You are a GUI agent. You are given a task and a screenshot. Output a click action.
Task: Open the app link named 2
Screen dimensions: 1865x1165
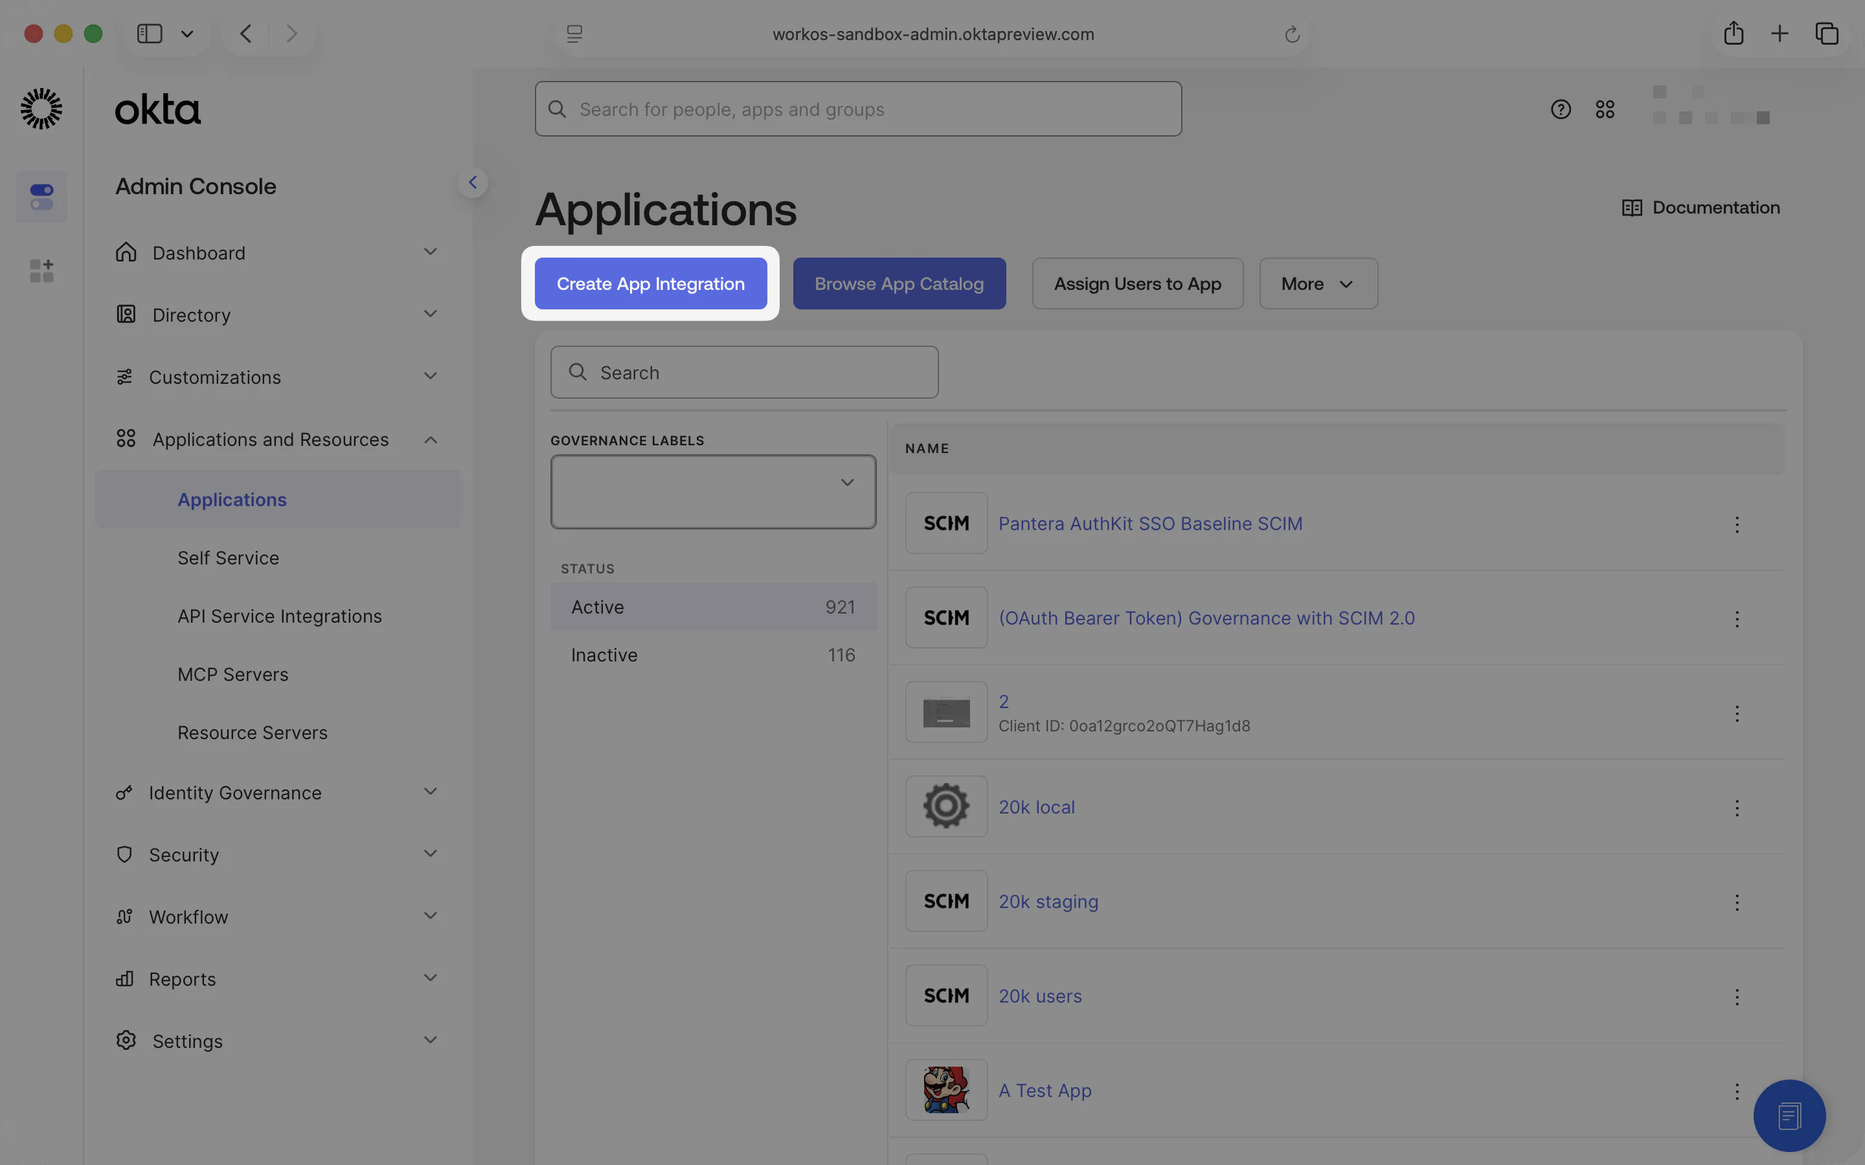[1003, 701]
